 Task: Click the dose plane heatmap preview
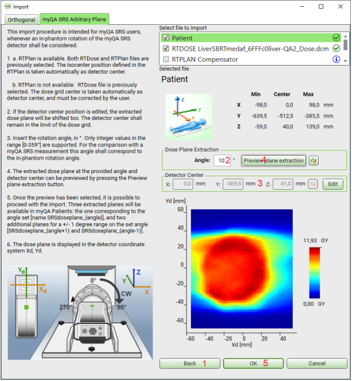tap(241, 268)
